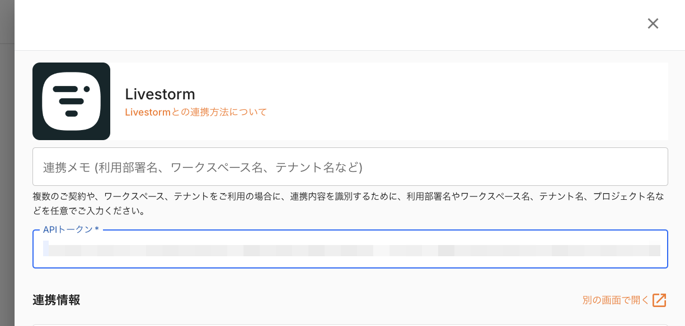Click the 連携メモ placeholder text
This screenshot has height=326, width=685.
[x=203, y=167]
